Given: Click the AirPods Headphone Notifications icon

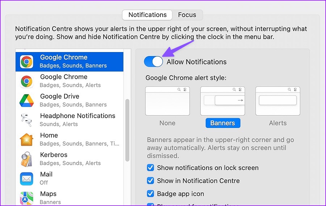Looking at the screenshot, I should [26, 120].
